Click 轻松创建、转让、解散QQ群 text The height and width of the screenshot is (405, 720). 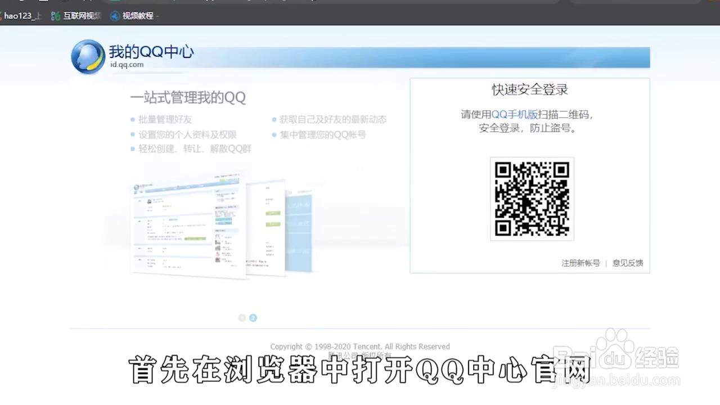tap(195, 149)
